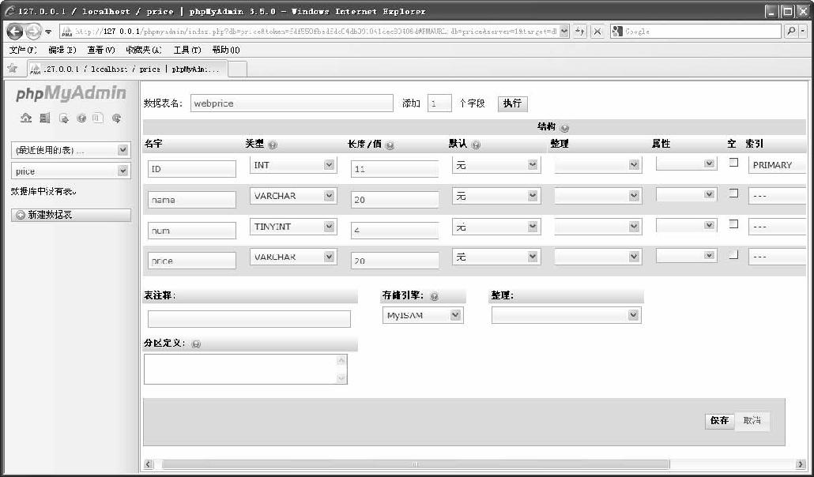Open favorites with the star icon
Viewport: 814px width, 477px height.
(13, 68)
